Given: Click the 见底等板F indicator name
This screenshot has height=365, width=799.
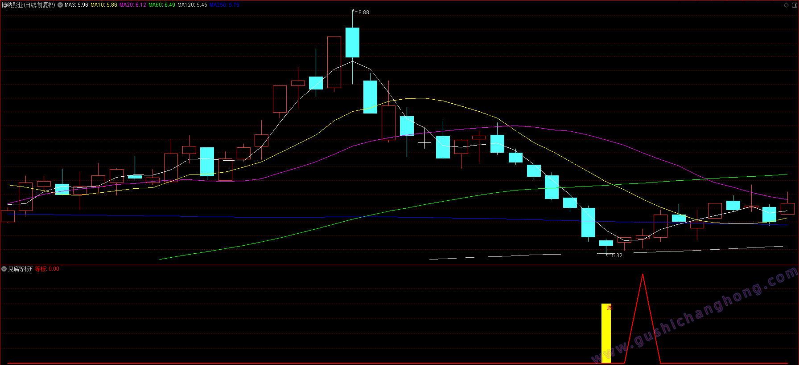Looking at the screenshot, I should click(21, 269).
